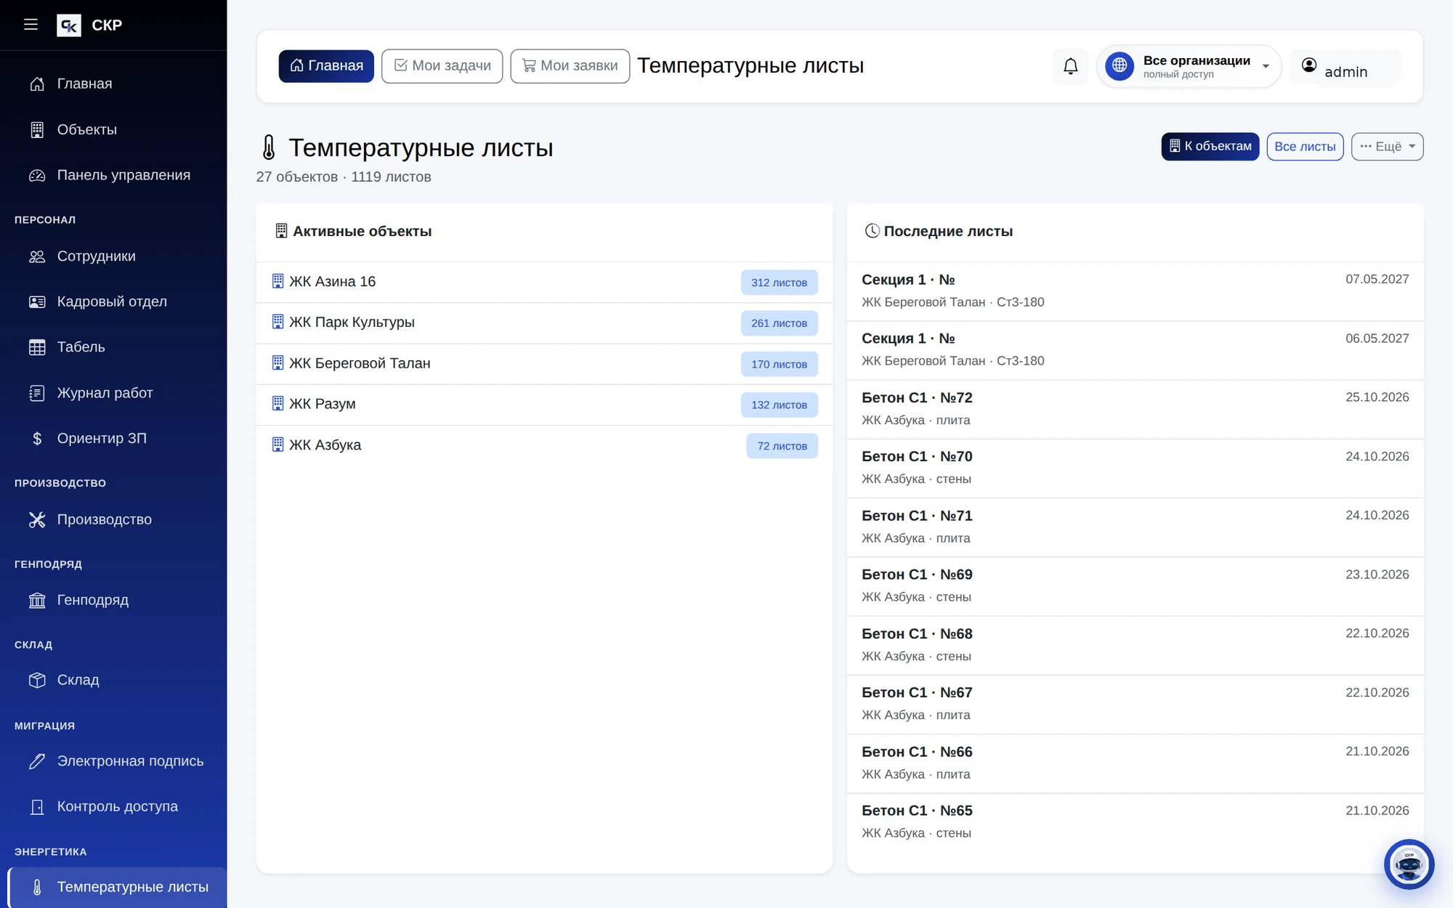Toggle the hamburger sidebar menu

[31, 25]
